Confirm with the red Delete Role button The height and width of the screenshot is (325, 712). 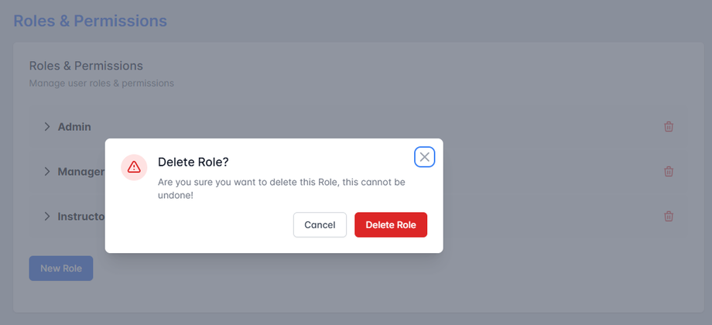click(x=391, y=225)
